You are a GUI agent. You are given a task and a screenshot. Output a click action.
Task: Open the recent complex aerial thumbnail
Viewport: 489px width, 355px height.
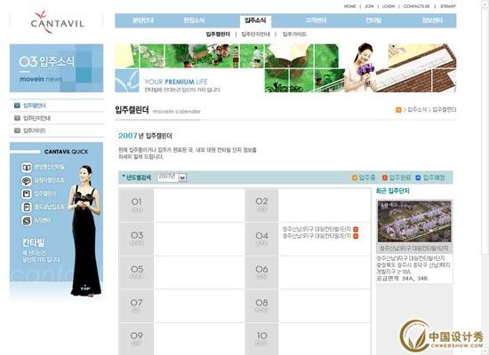[x=414, y=221]
